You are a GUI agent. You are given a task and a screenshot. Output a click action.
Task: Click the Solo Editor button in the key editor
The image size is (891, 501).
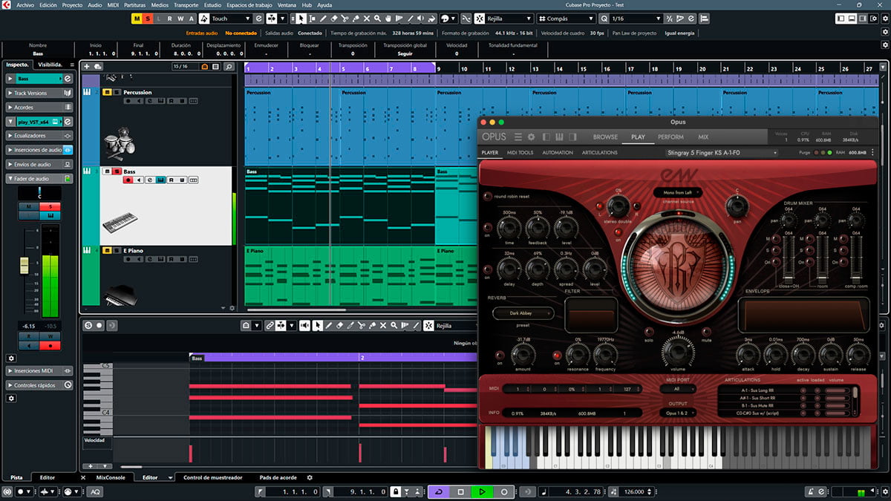click(88, 325)
